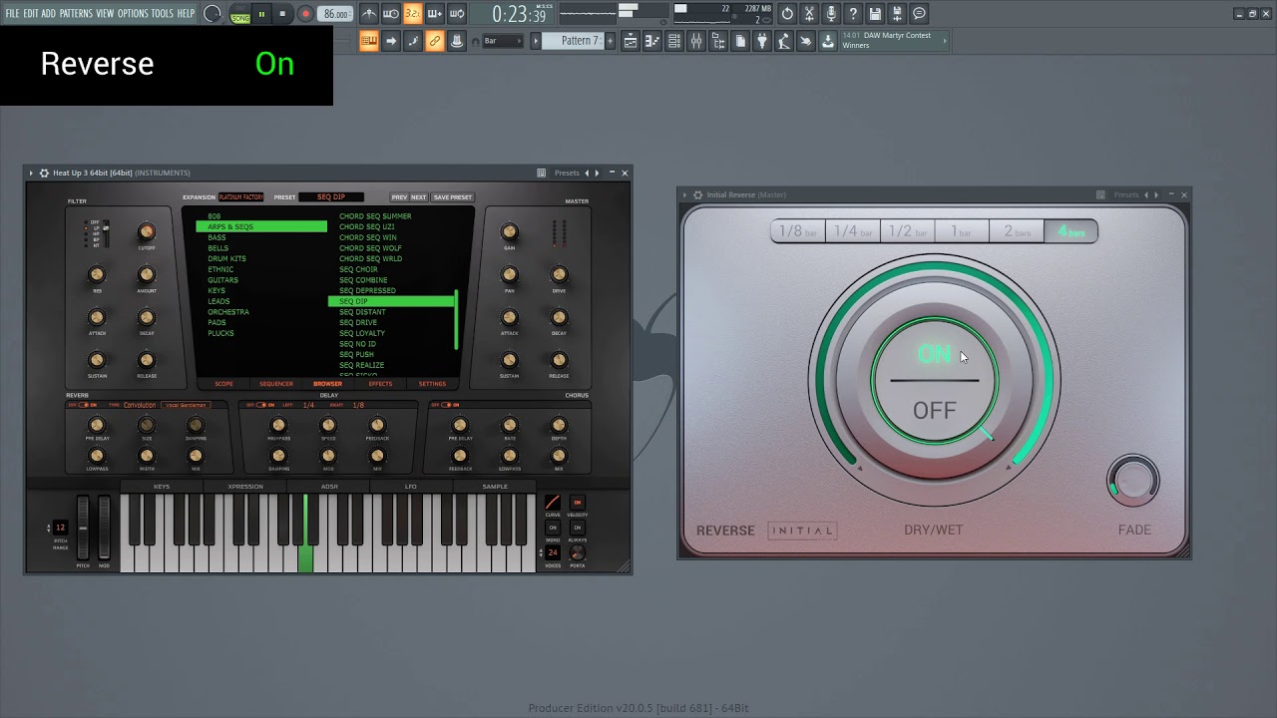Open the tempo tapper icon
Image resolution: width=1277 pixels, height=718 pixels.
click(x=784, y=41)
